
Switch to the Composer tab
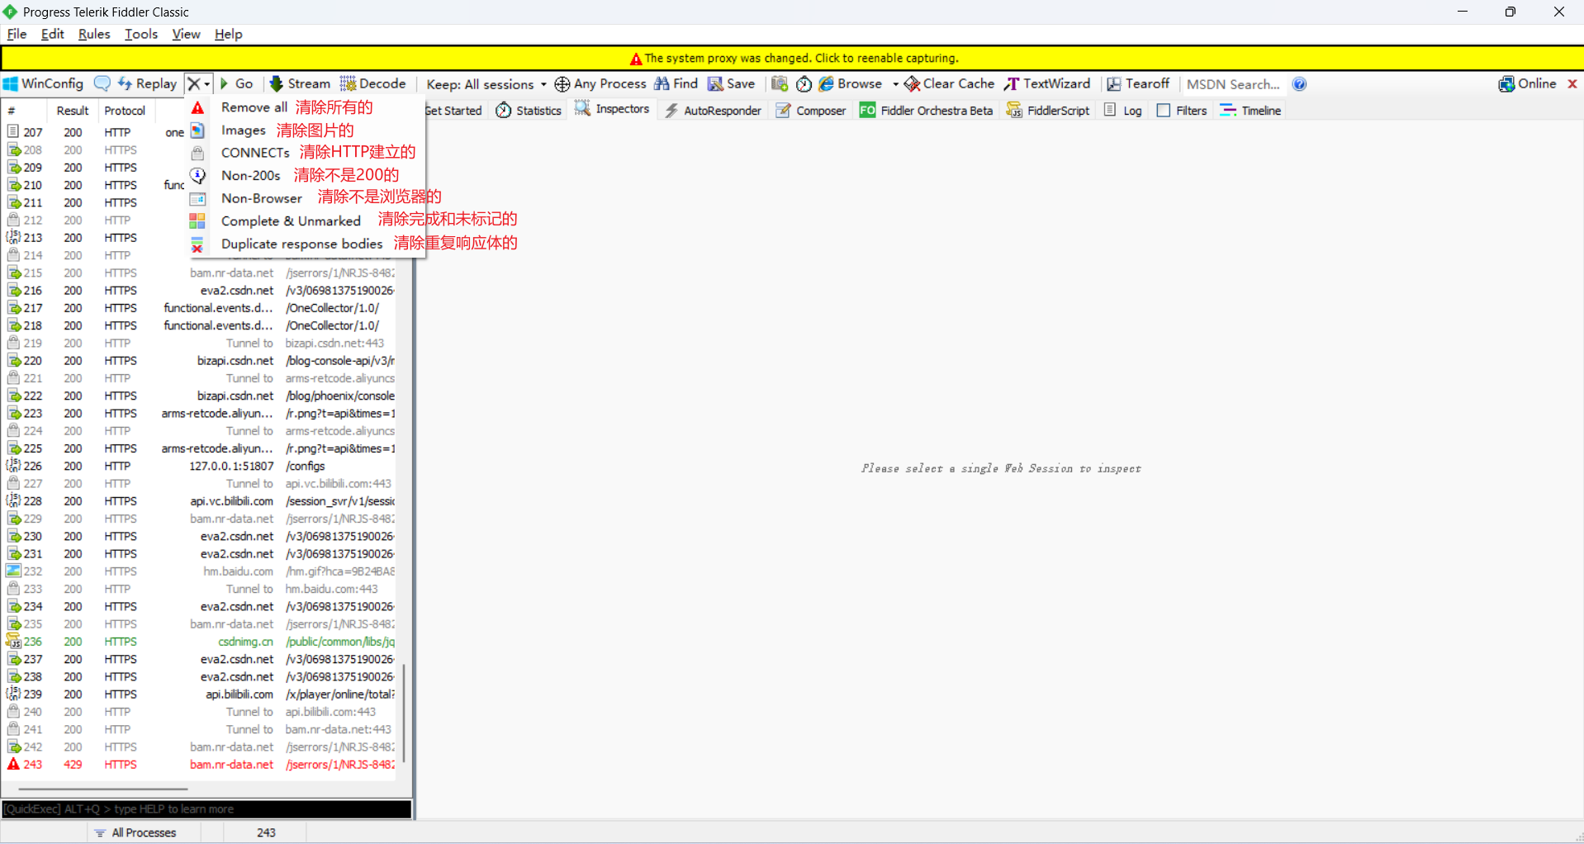pyautogui.click(x=811, y=111)
